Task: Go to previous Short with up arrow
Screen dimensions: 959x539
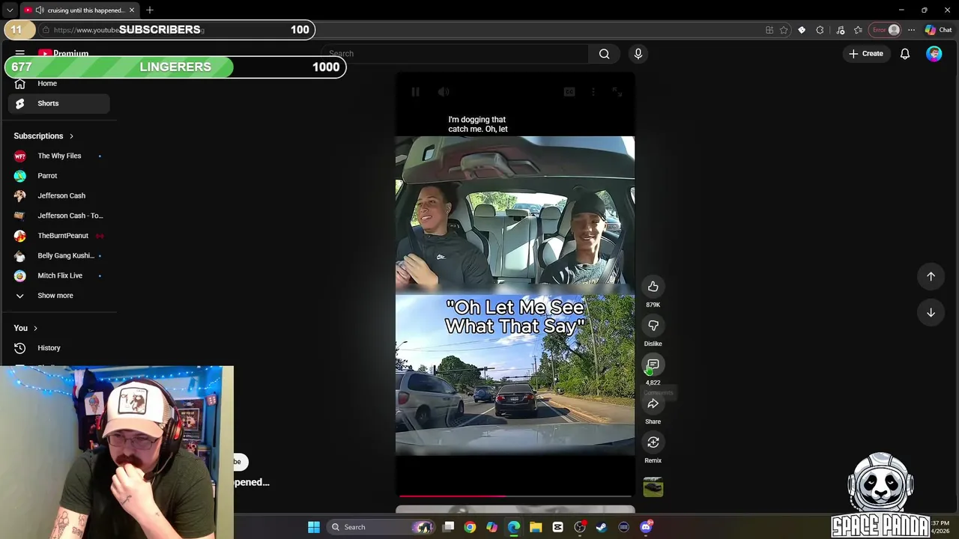Action: (931, 276)
